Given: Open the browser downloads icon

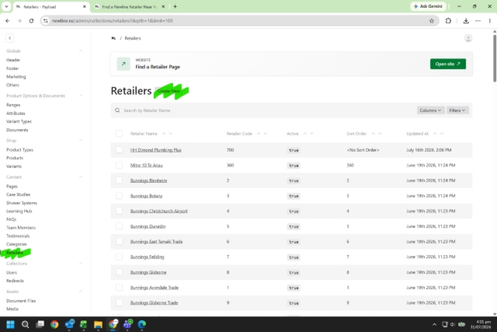Looking at the screenshot, I should click(x=466, y=21).
